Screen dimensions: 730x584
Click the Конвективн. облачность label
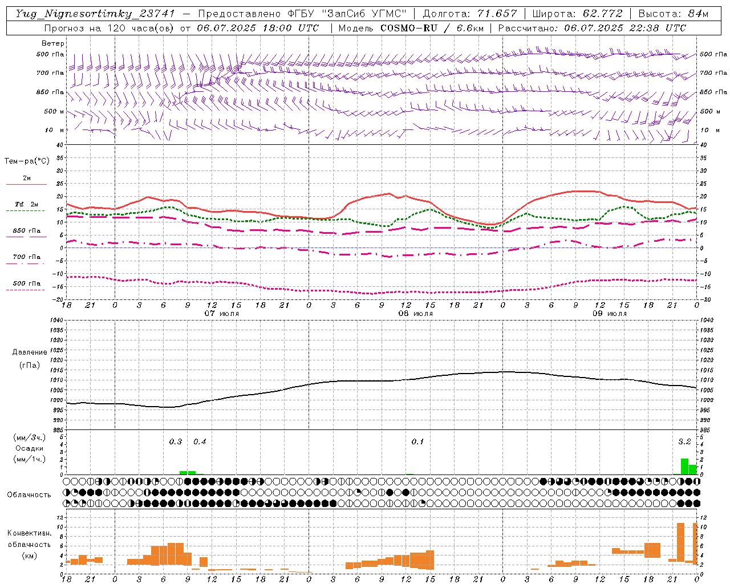[30, 539]
